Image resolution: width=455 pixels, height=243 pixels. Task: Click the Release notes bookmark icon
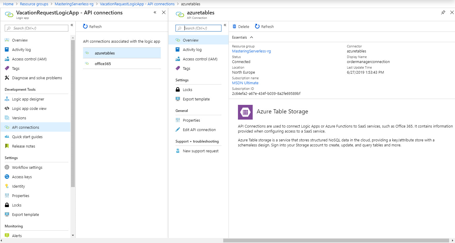tap(7, 146)
